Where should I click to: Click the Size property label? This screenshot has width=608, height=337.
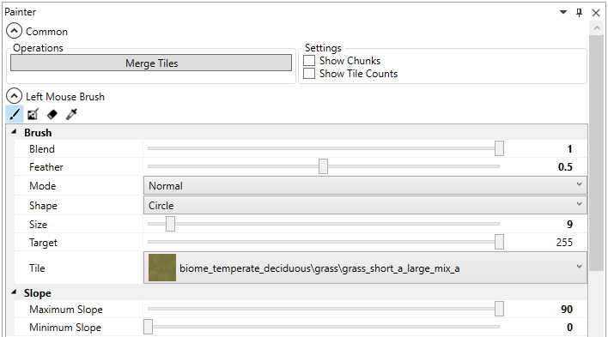click(x=38, y=225)
